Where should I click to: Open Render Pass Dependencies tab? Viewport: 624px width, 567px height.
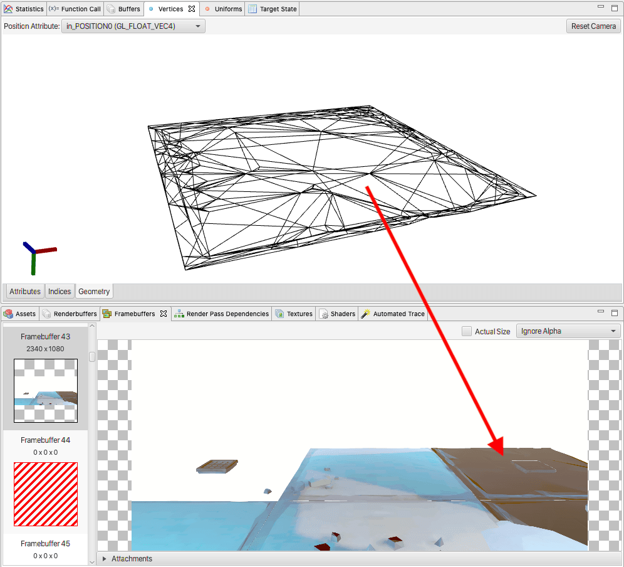(222, 314)
